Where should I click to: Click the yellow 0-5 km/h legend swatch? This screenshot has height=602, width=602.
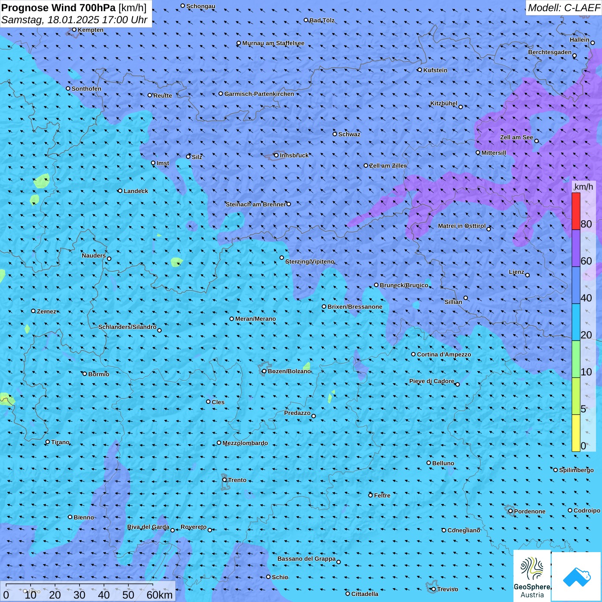576,433
